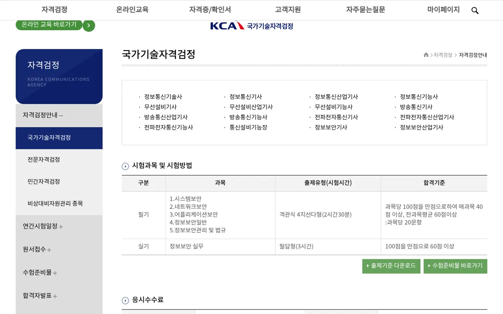Viewport: 503px width, 314px height.
Task: Click 출제기준 다운로드 button
Action: coord(391,266)
